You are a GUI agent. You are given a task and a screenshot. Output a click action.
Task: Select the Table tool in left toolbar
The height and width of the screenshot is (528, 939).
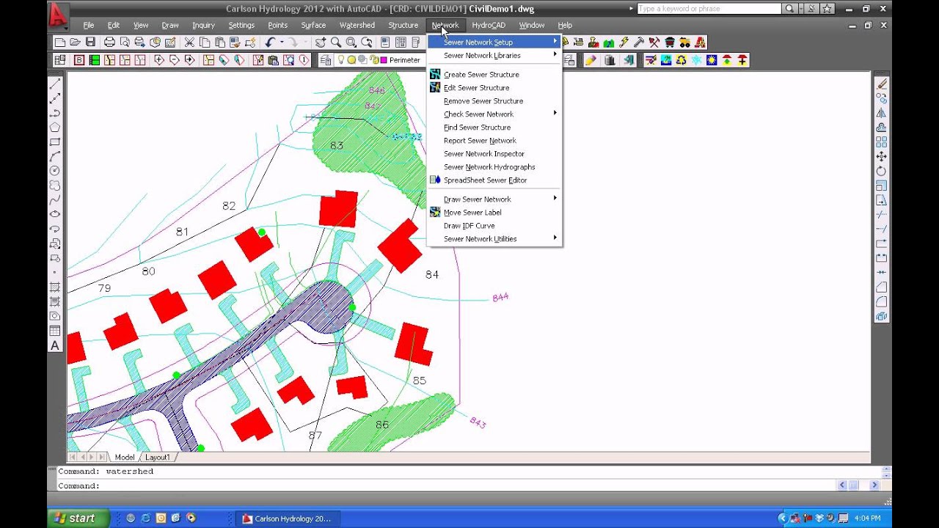55,331
